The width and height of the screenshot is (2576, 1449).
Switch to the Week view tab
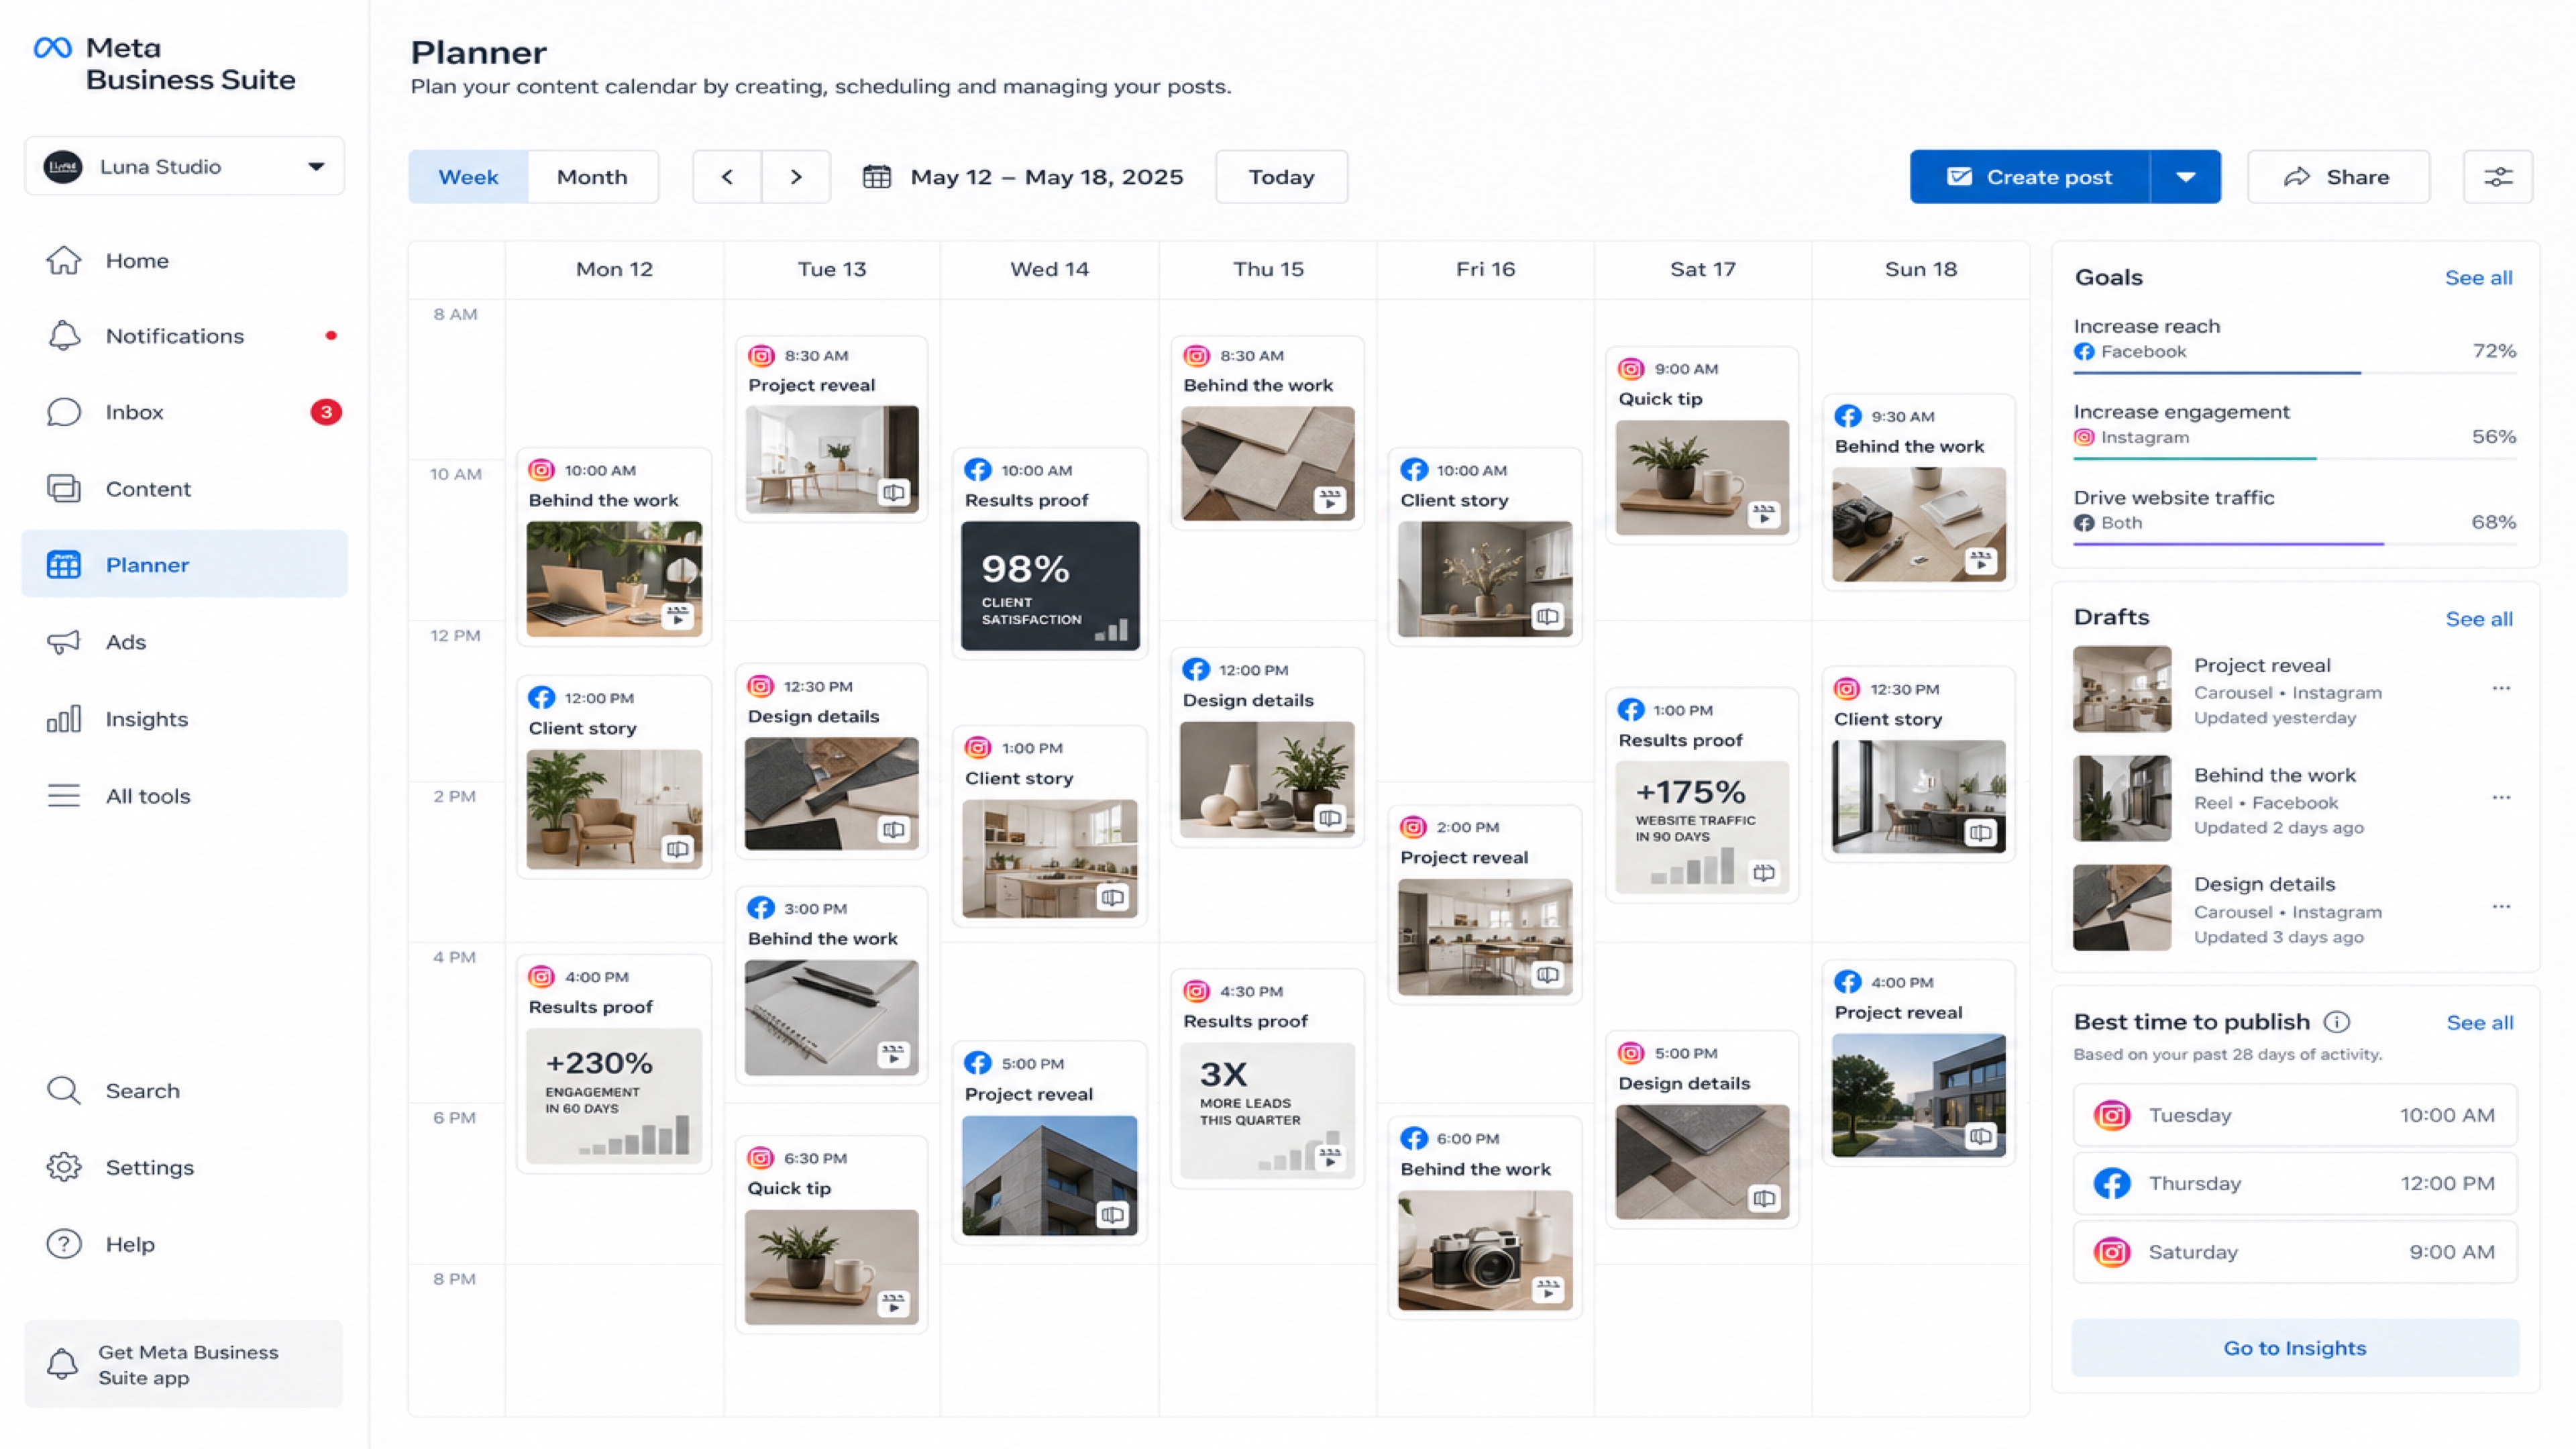coord(468,177)
